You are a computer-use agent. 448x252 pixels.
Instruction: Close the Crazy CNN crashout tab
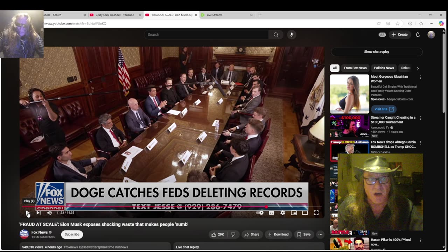(x=140, y=15)
